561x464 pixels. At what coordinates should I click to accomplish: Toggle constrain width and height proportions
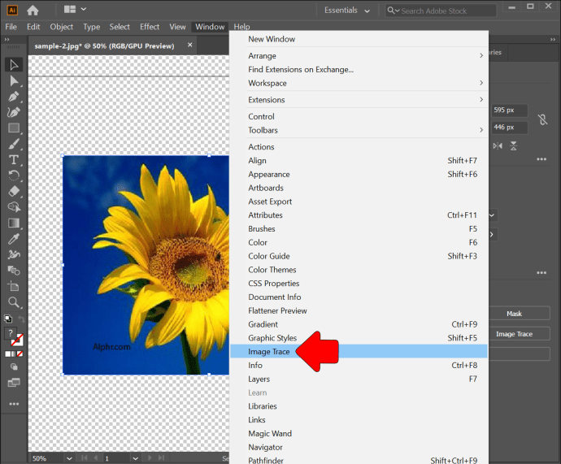(x=542, y=119)
